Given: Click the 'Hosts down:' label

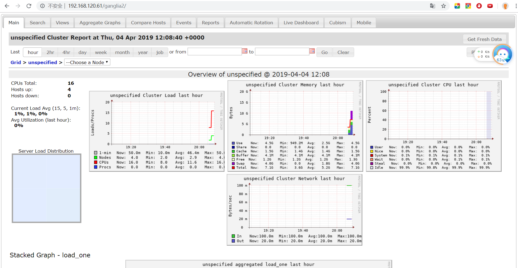Looking at the screenshot, I should [x=25, y=96].
